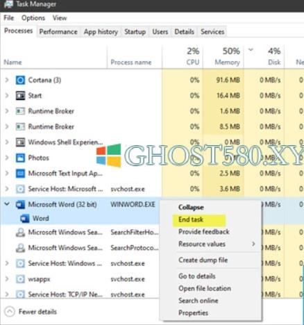Select the second Runtime Broker icon (8.5 MB)
Image resolution: width=304 pixels, height=325 pixels.
pyautogui.click(x=20, y=126)
